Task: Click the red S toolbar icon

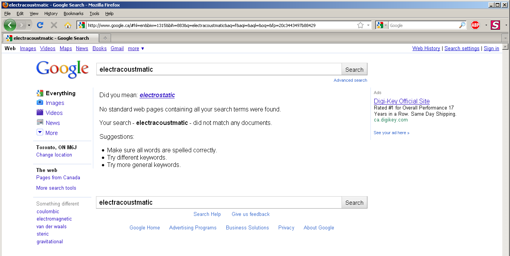Action: [x=495, y=25]
